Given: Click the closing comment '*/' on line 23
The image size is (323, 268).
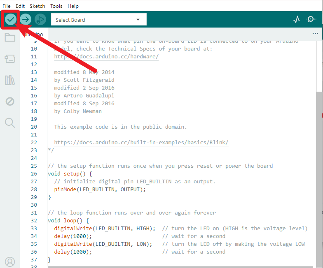Looking at the screenshot, I should [x=51, y=150].
